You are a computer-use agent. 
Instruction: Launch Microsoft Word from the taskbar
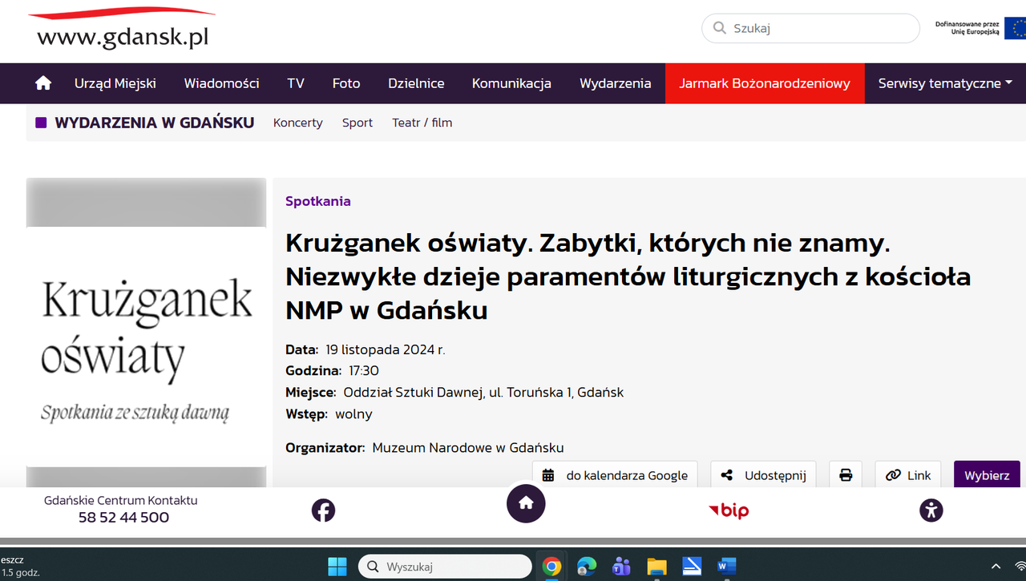click(x=727, y=567)
